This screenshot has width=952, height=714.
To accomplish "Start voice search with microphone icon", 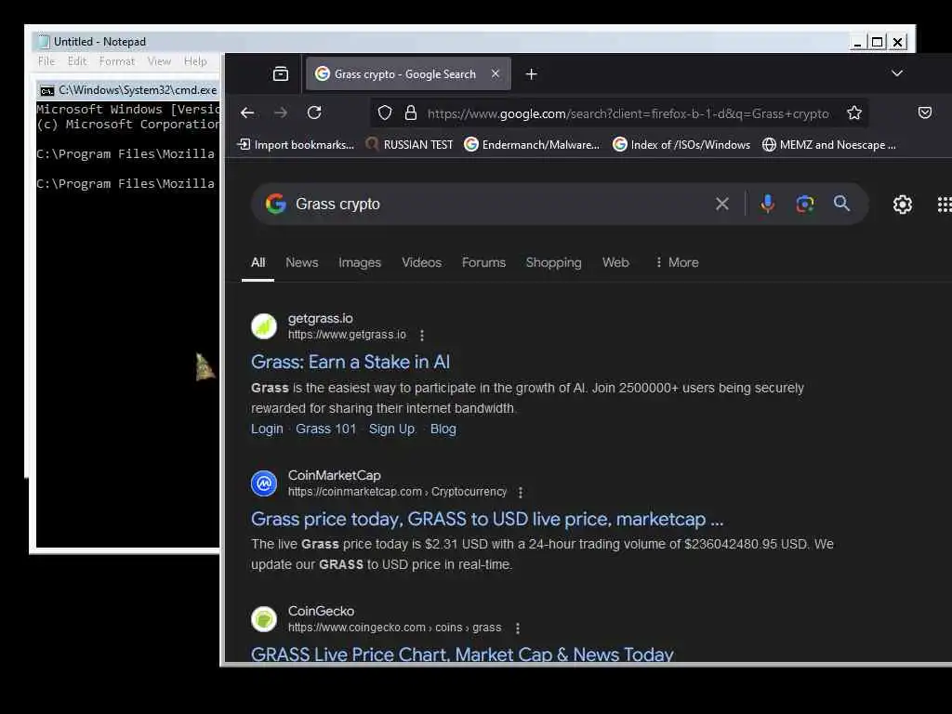I will point(767,204).
